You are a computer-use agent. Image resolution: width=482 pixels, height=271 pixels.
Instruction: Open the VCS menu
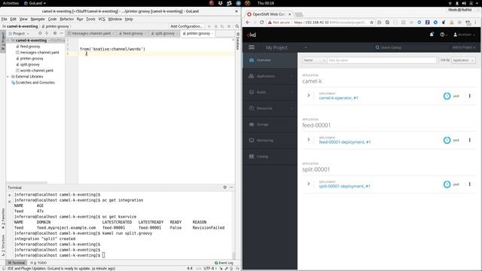[102, 19]
